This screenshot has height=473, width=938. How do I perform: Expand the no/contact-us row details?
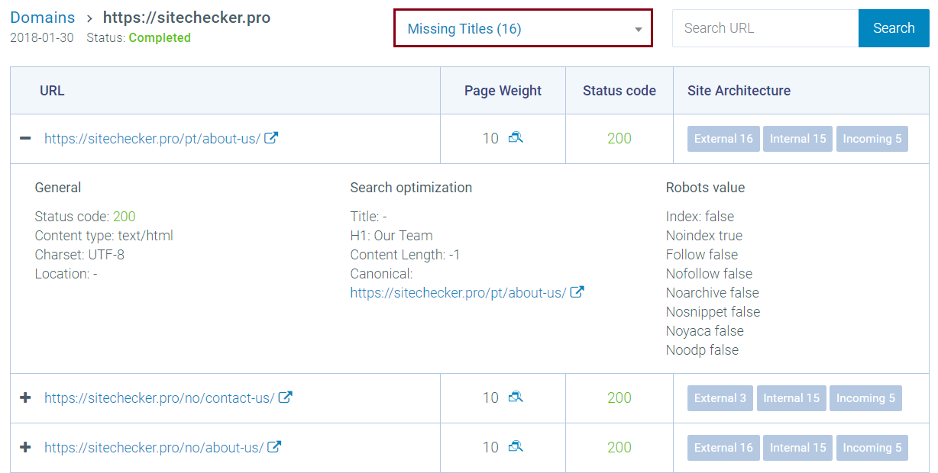click(x=25, y=397)
